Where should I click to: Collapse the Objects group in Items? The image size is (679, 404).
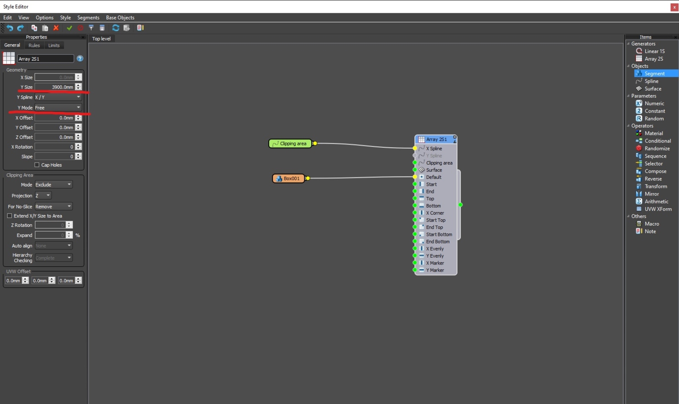[628, 66]
